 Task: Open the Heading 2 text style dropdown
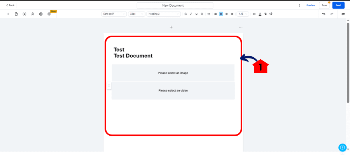(164, 14)
